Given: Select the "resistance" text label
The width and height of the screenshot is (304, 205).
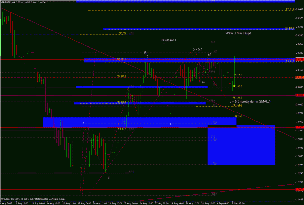Looking at the screenshot, I should (169, 40).
